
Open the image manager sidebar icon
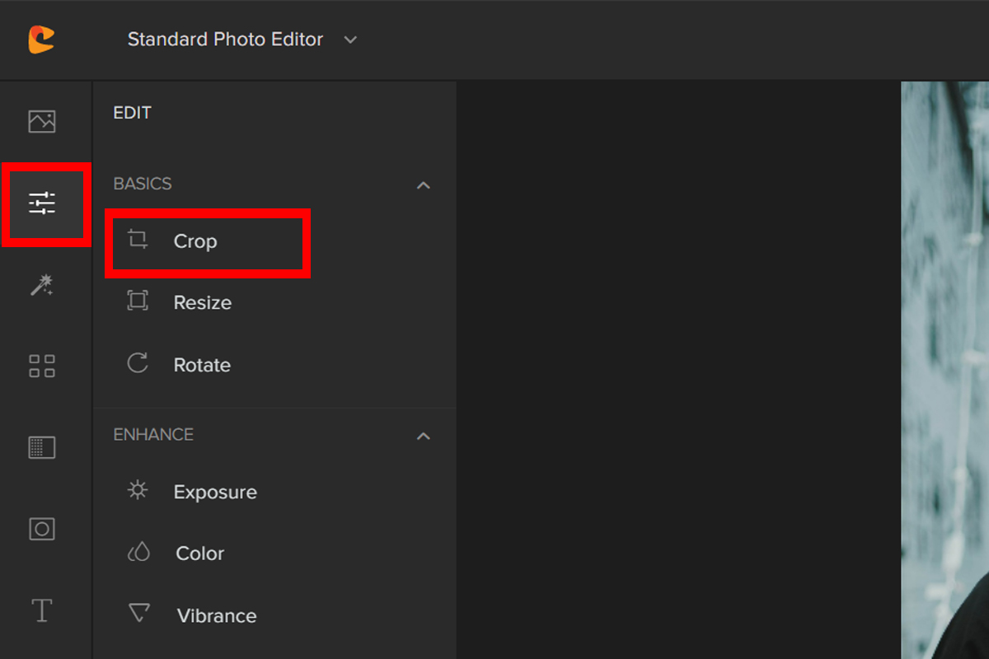[x=42, y=122]
